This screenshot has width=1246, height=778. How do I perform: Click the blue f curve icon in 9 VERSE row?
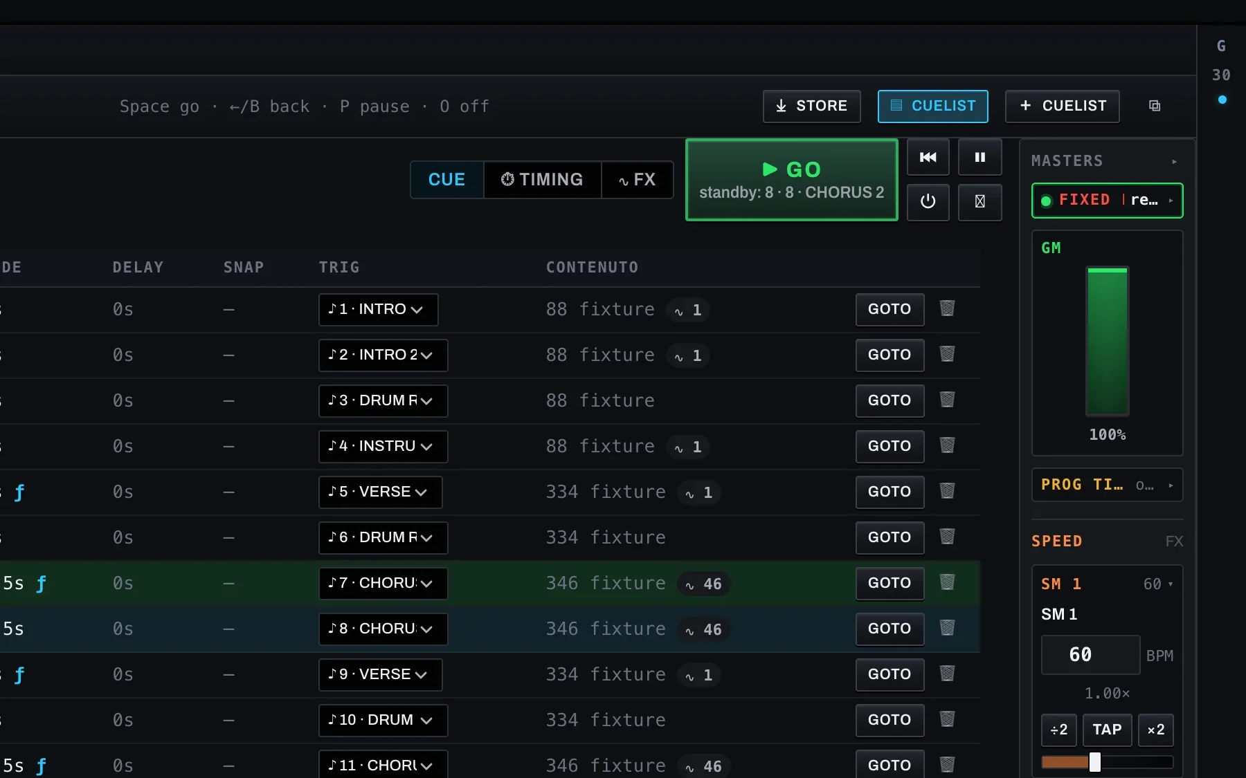[19, 675]
